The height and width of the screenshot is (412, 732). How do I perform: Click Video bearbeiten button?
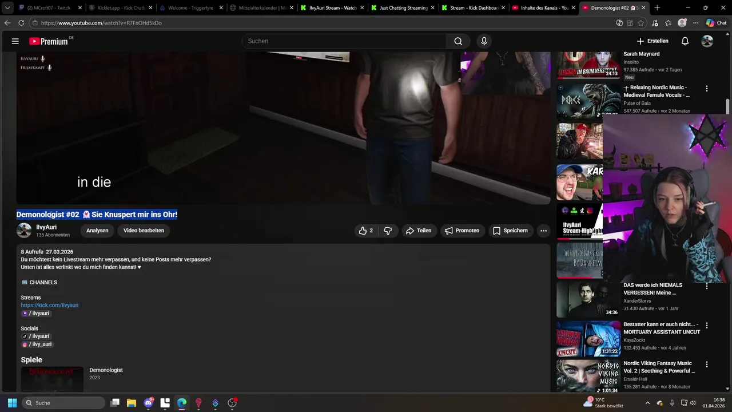[x=144, y=231]
